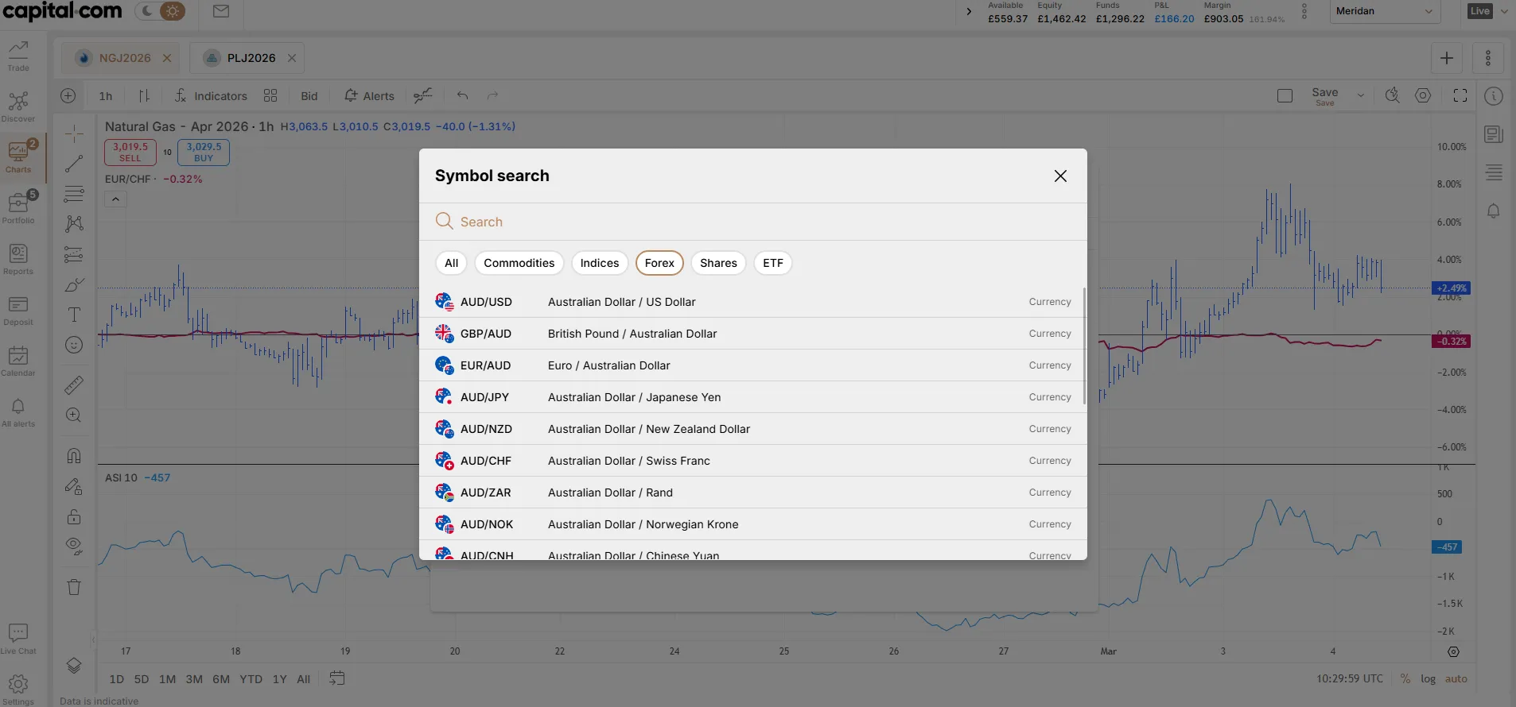The height and width of the screenshot is (707, 1516).
Task: Expand the Save layout dropdown arrow
Action: [x=1361, y=96]
